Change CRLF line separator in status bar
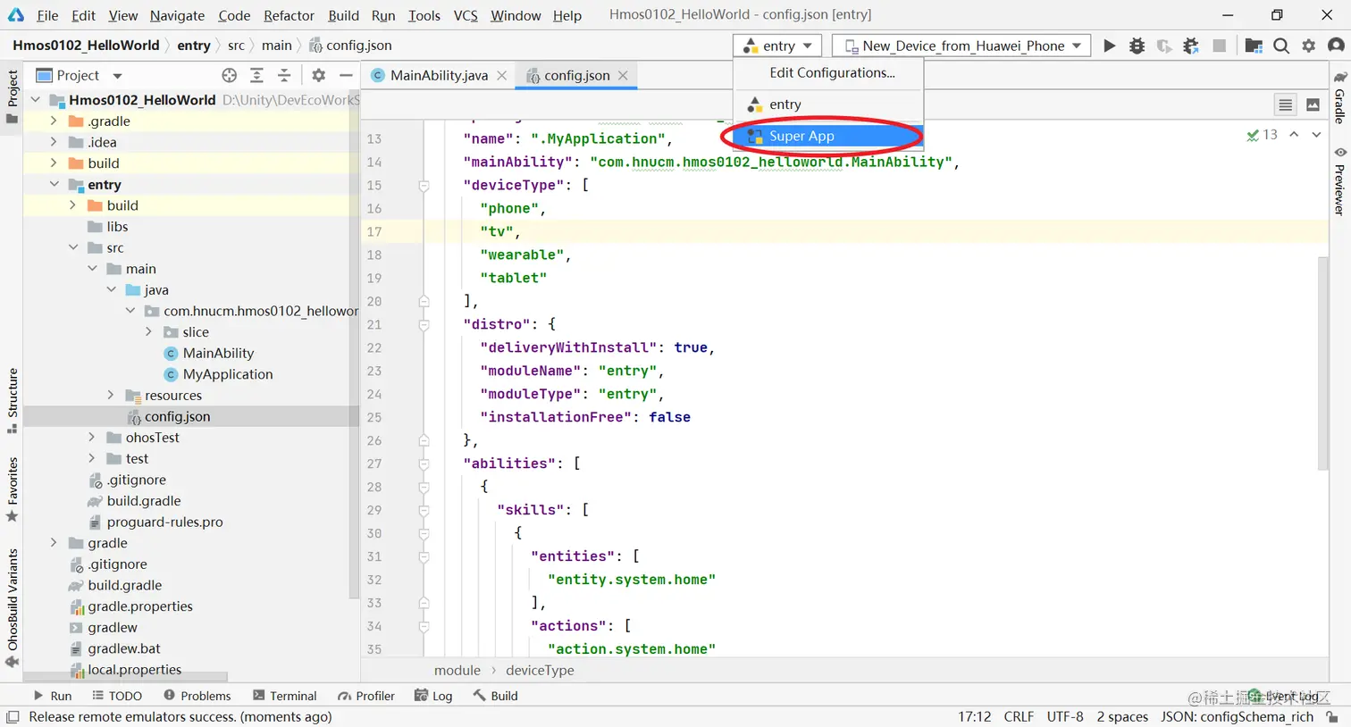Image resolution: width=1351 pixels, height=727 pixels. pos(1019,716)
